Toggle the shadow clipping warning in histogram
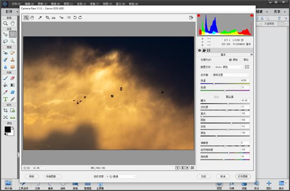This screenshot has height=191, width=290. (199, 15)
